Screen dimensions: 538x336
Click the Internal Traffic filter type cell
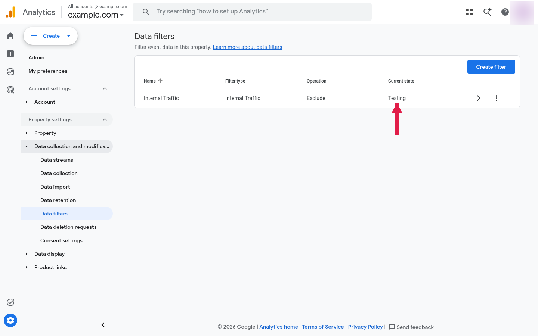(243, 98)
